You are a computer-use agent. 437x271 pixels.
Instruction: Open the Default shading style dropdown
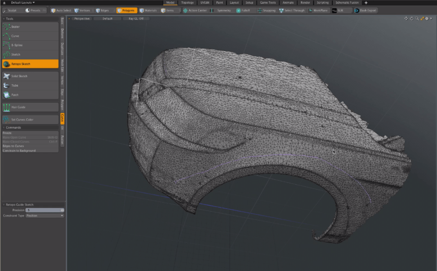[108, 18]
